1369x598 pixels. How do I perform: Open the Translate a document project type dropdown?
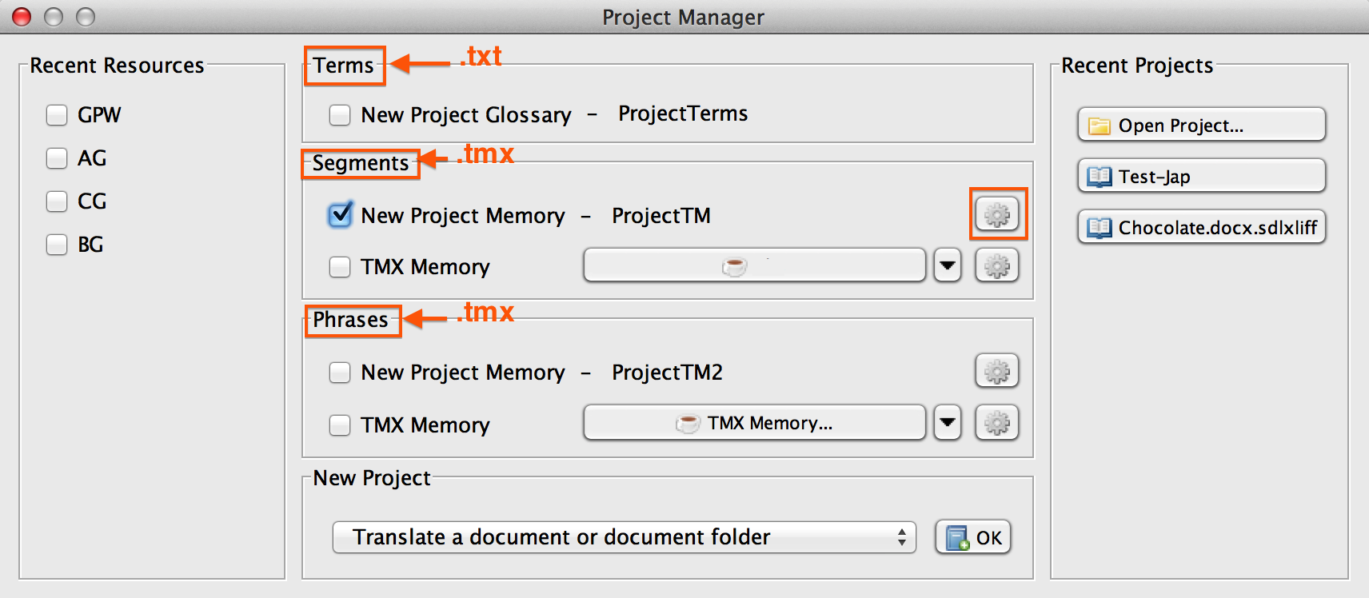tap(624, 537)
